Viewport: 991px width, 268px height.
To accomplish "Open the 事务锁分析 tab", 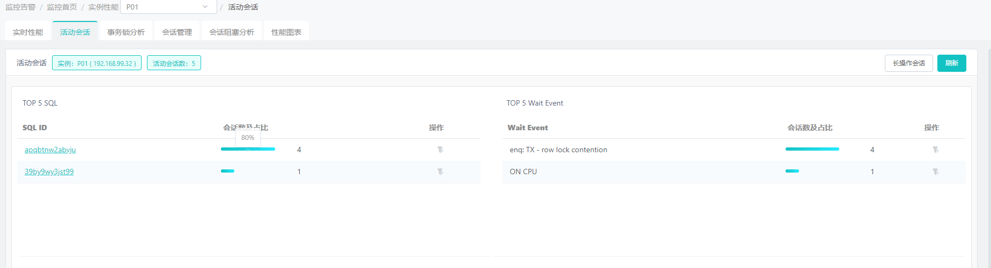I will 126,32.
